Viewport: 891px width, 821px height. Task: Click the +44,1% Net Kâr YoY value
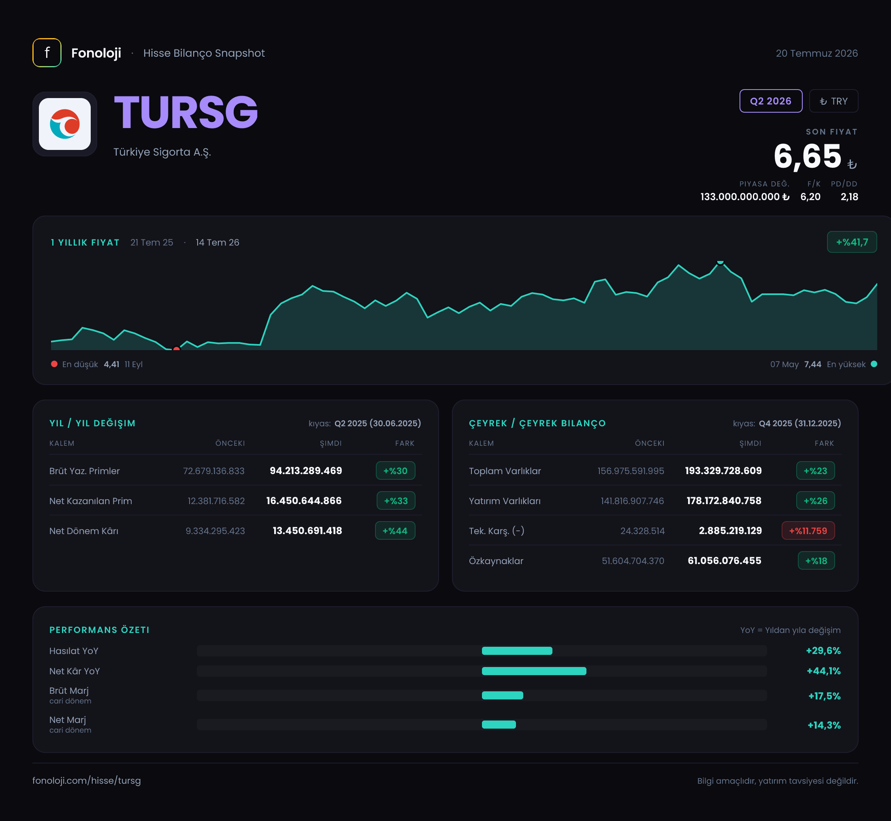pyautogui.click(x=823, y=671)
